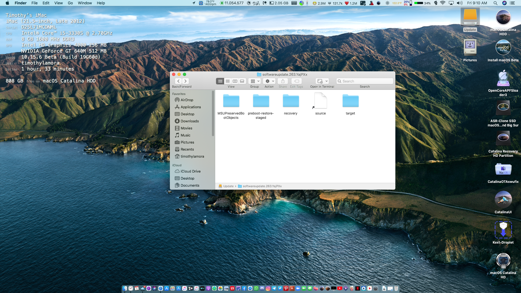Open AirDrop in the sidebar
The width and height of the screenshot is (521, 293).
click(x=187, y=100)
